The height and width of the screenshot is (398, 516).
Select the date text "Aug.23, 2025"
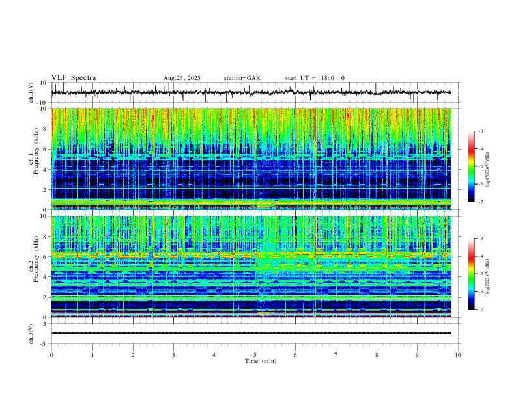click(182, 78)
